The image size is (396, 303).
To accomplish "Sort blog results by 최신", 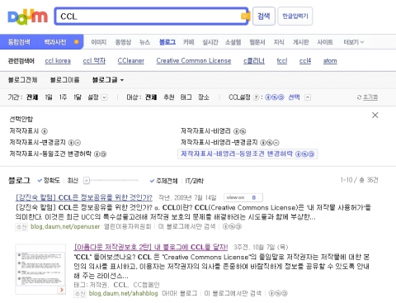I will click(x=73, y=181).
